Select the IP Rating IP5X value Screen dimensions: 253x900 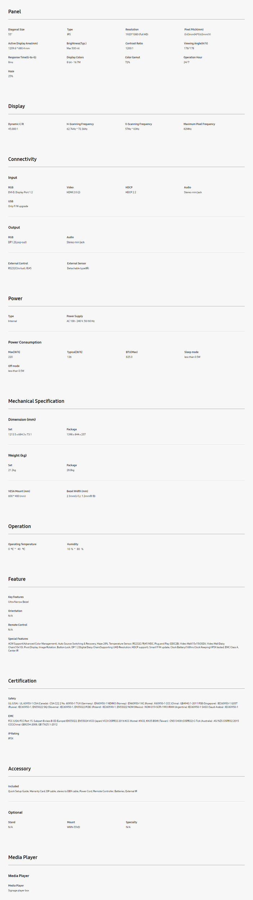click(11, 738)
